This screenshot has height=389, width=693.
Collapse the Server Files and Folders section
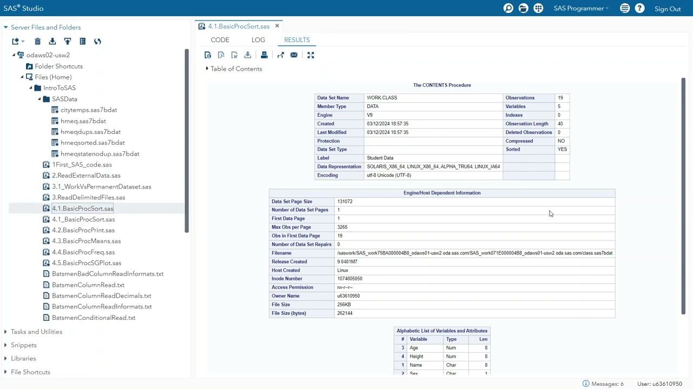pos(5,27)
